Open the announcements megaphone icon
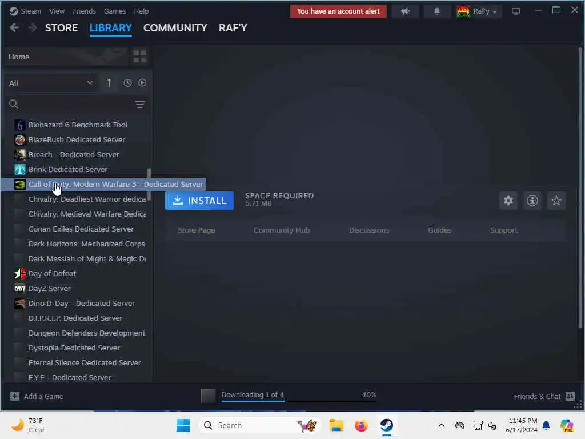Viewport: 585px width, 439px height. coord(405,11)
